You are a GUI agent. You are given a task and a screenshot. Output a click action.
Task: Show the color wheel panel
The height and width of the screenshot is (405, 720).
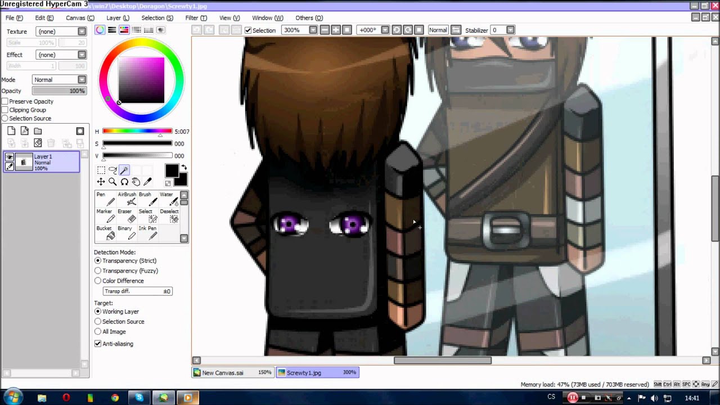(100, 30)
